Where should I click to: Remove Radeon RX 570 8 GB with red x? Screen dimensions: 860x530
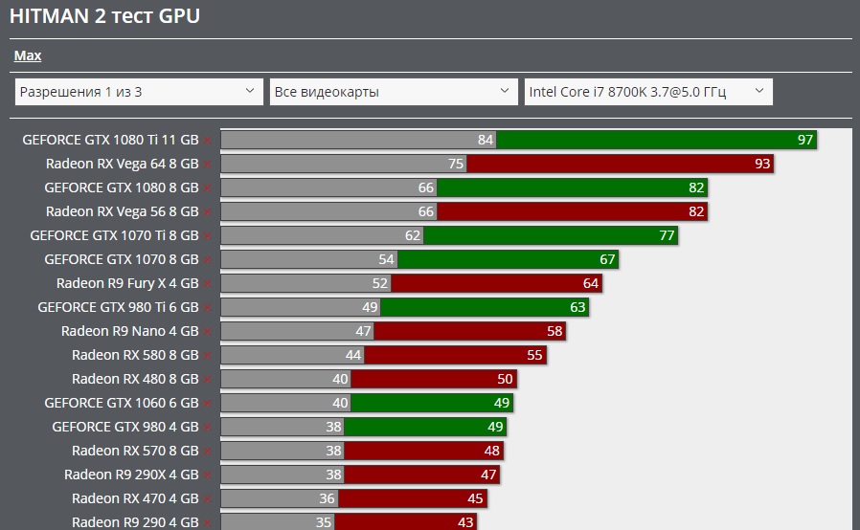point(207,452)
